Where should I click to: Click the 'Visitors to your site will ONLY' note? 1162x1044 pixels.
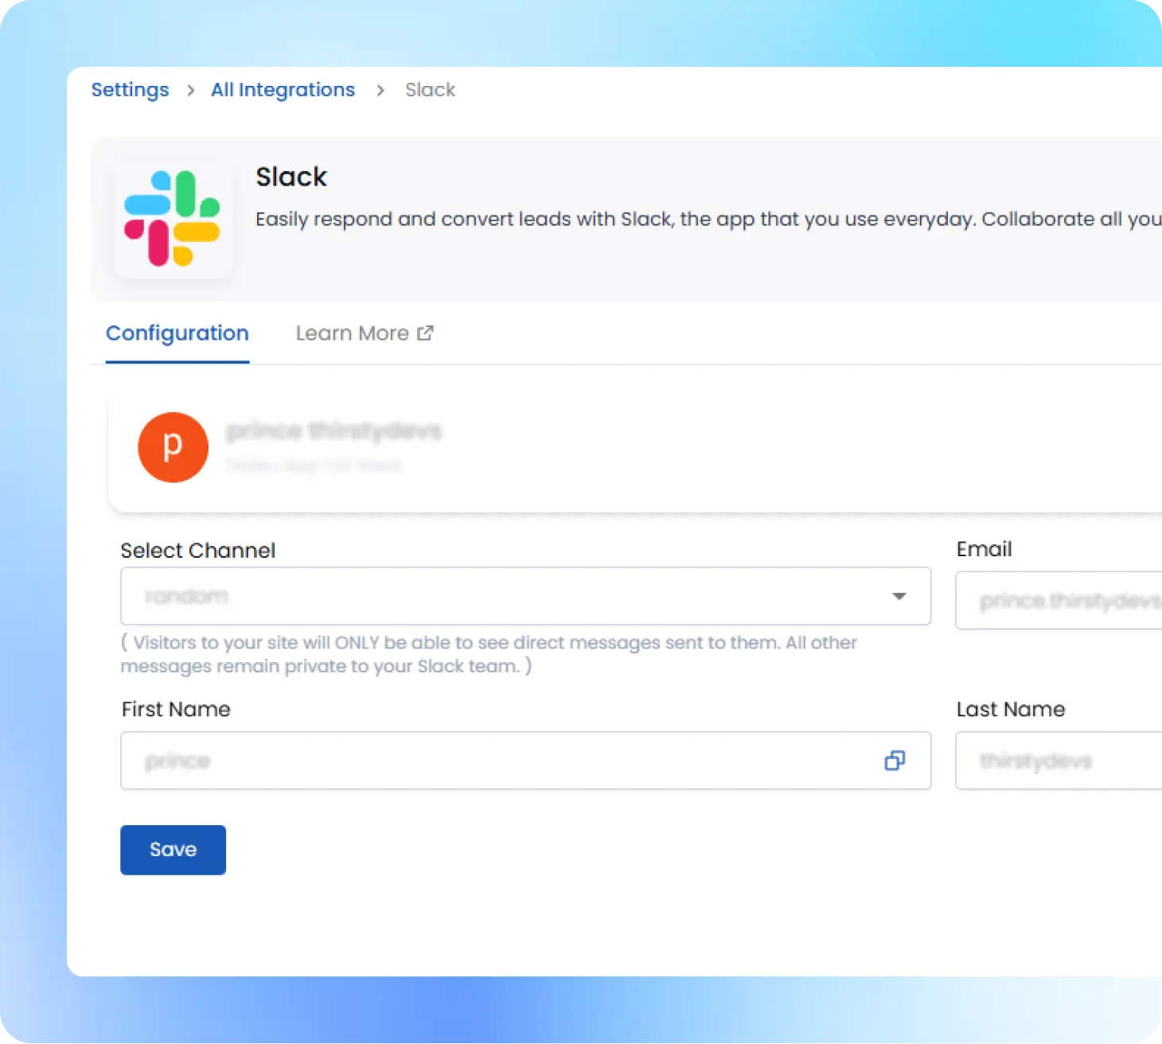point(489,654)
